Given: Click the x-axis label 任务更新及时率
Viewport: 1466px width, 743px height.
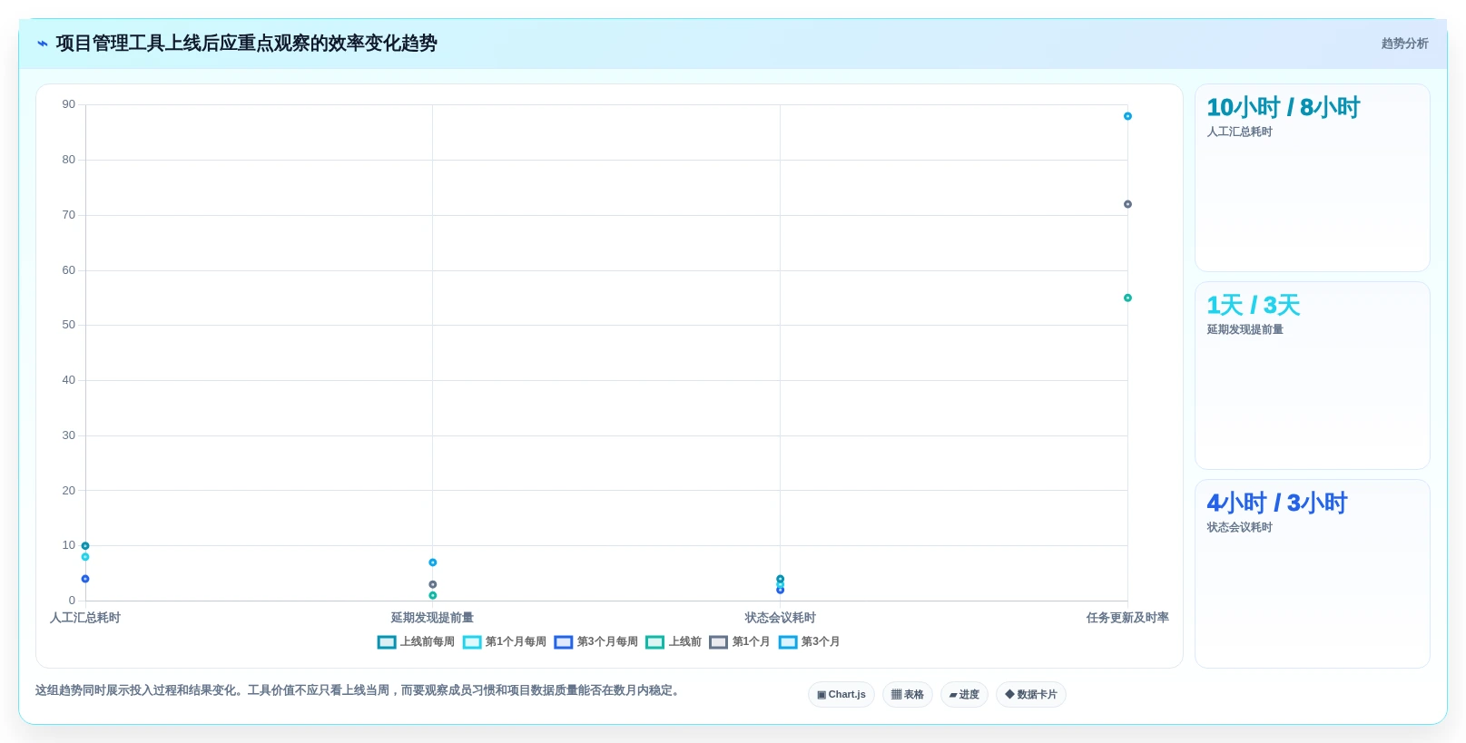Looking at the screenshot, I should 1127,618.
